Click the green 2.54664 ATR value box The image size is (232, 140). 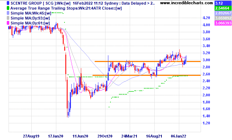(x=223, y=8)
